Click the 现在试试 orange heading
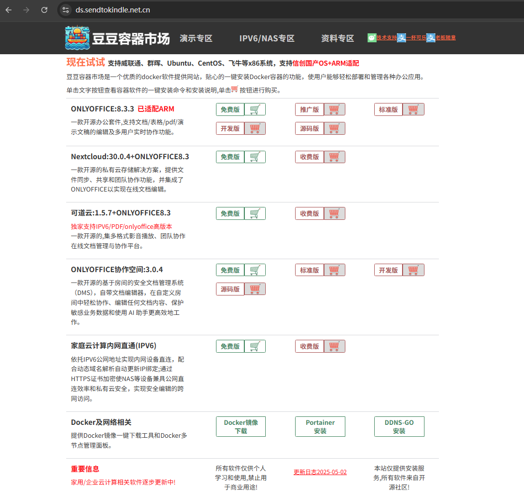Image resolution: width=524 pixels, height=491 pixels. pyautogui.click(x=86, y=62)
